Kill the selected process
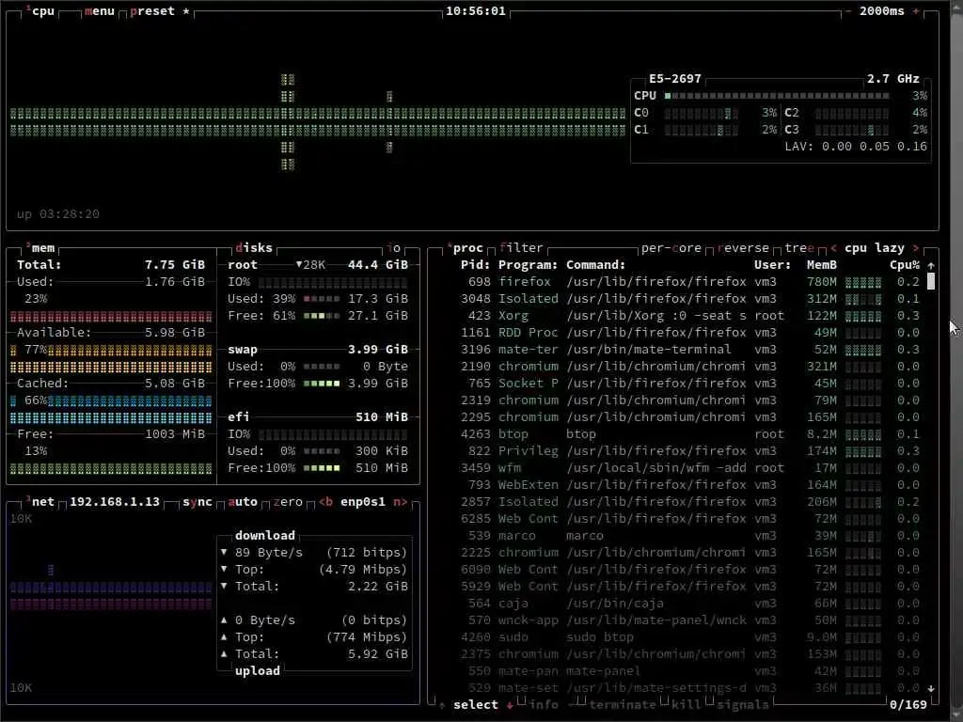Screen dimensions: 963x722 (x=687, y=705)
